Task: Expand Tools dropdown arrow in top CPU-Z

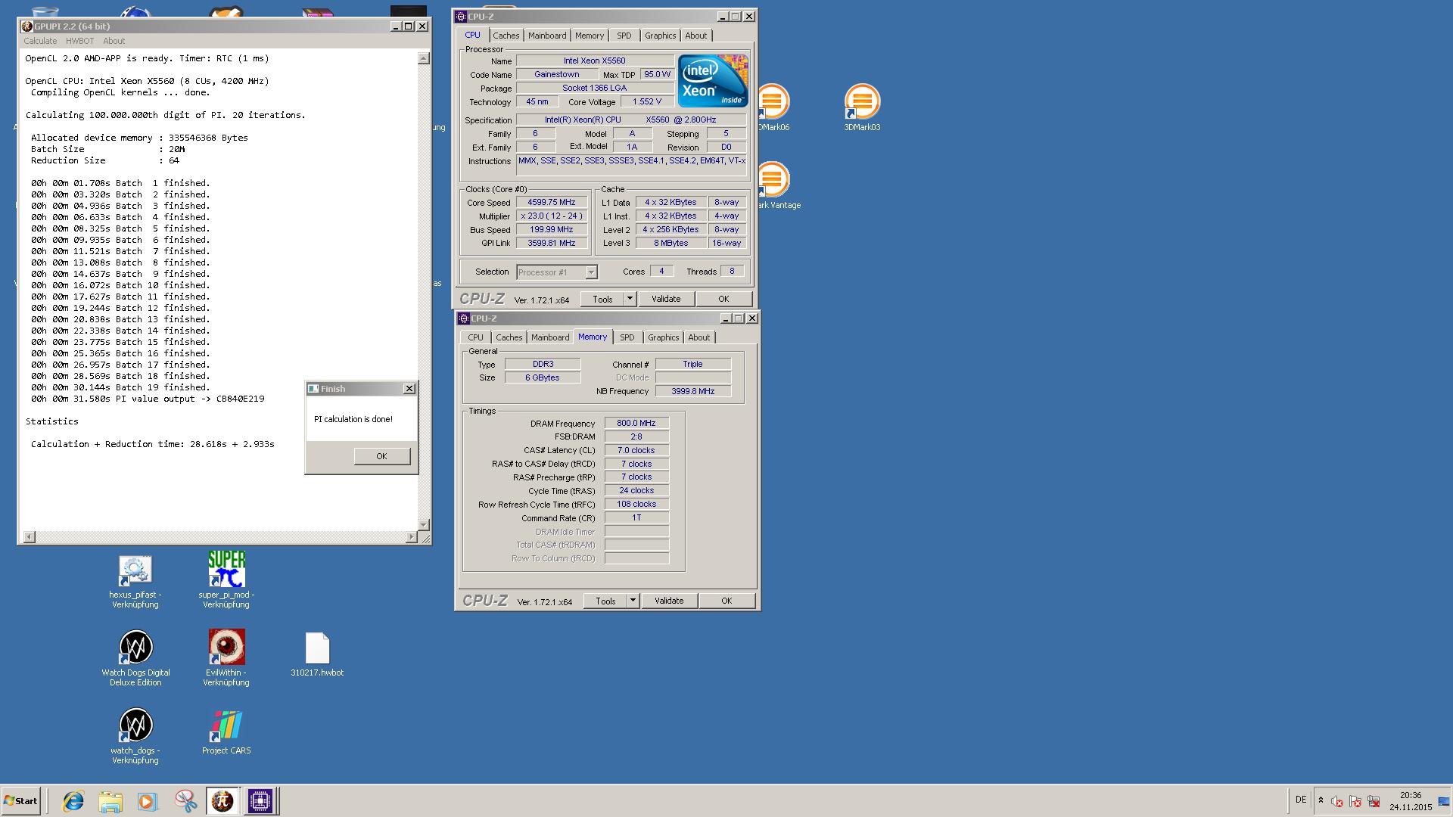Action: click(630, 299)
